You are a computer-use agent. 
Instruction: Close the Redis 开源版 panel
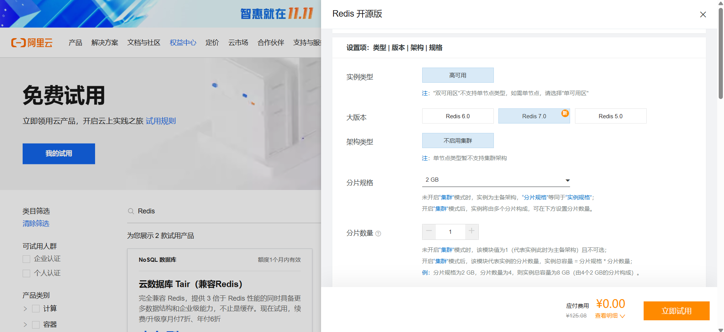click(x=703, y=14)
